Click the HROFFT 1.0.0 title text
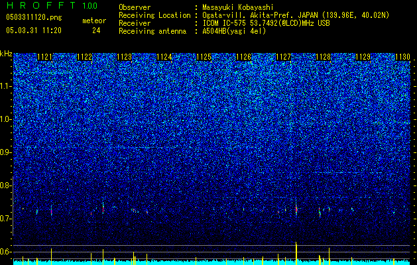The width and height of the screenshot is (417, 265). (52, 5)
